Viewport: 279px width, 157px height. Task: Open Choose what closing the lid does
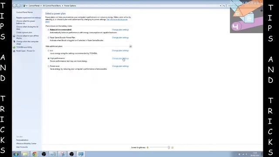[x=27, y=28]
